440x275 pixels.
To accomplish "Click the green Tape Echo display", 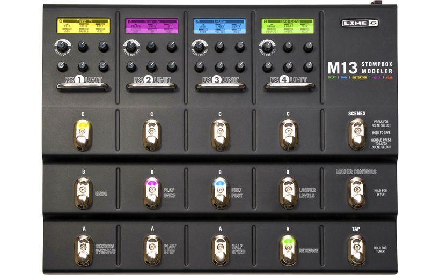I will [x=288, y=26].
